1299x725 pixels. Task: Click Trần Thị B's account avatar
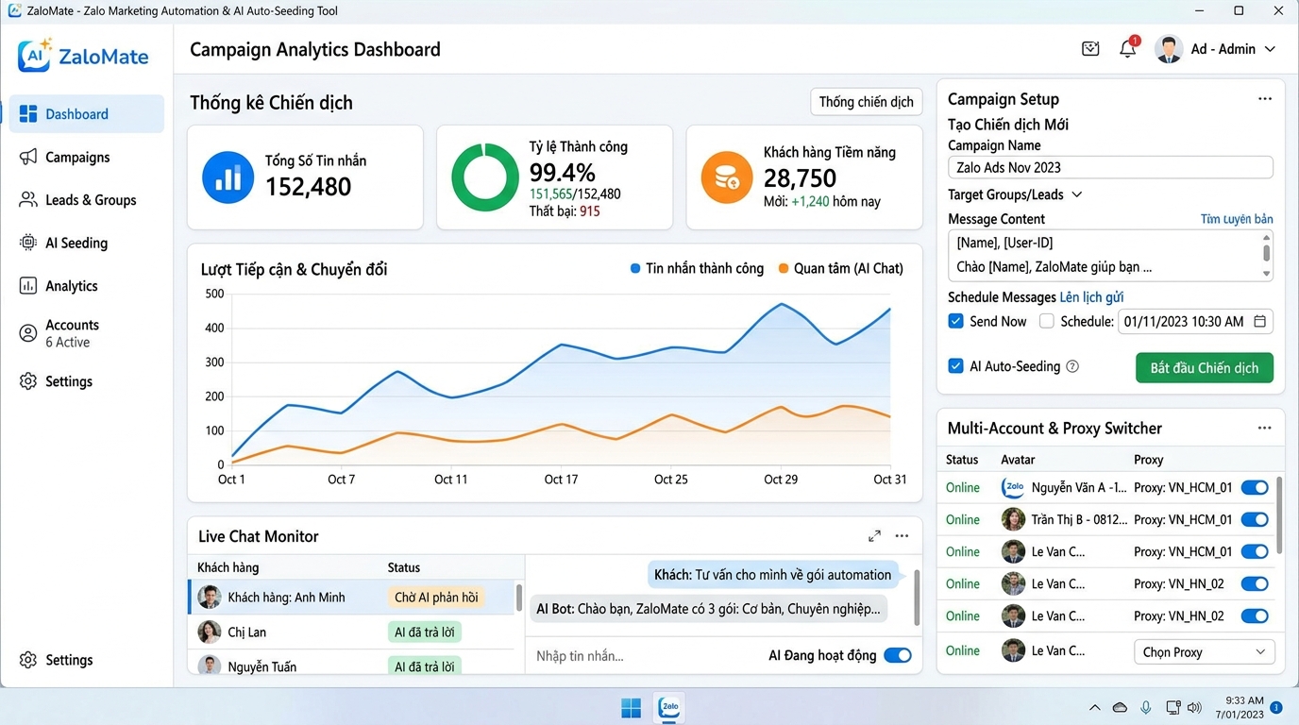pos(1013,519)
